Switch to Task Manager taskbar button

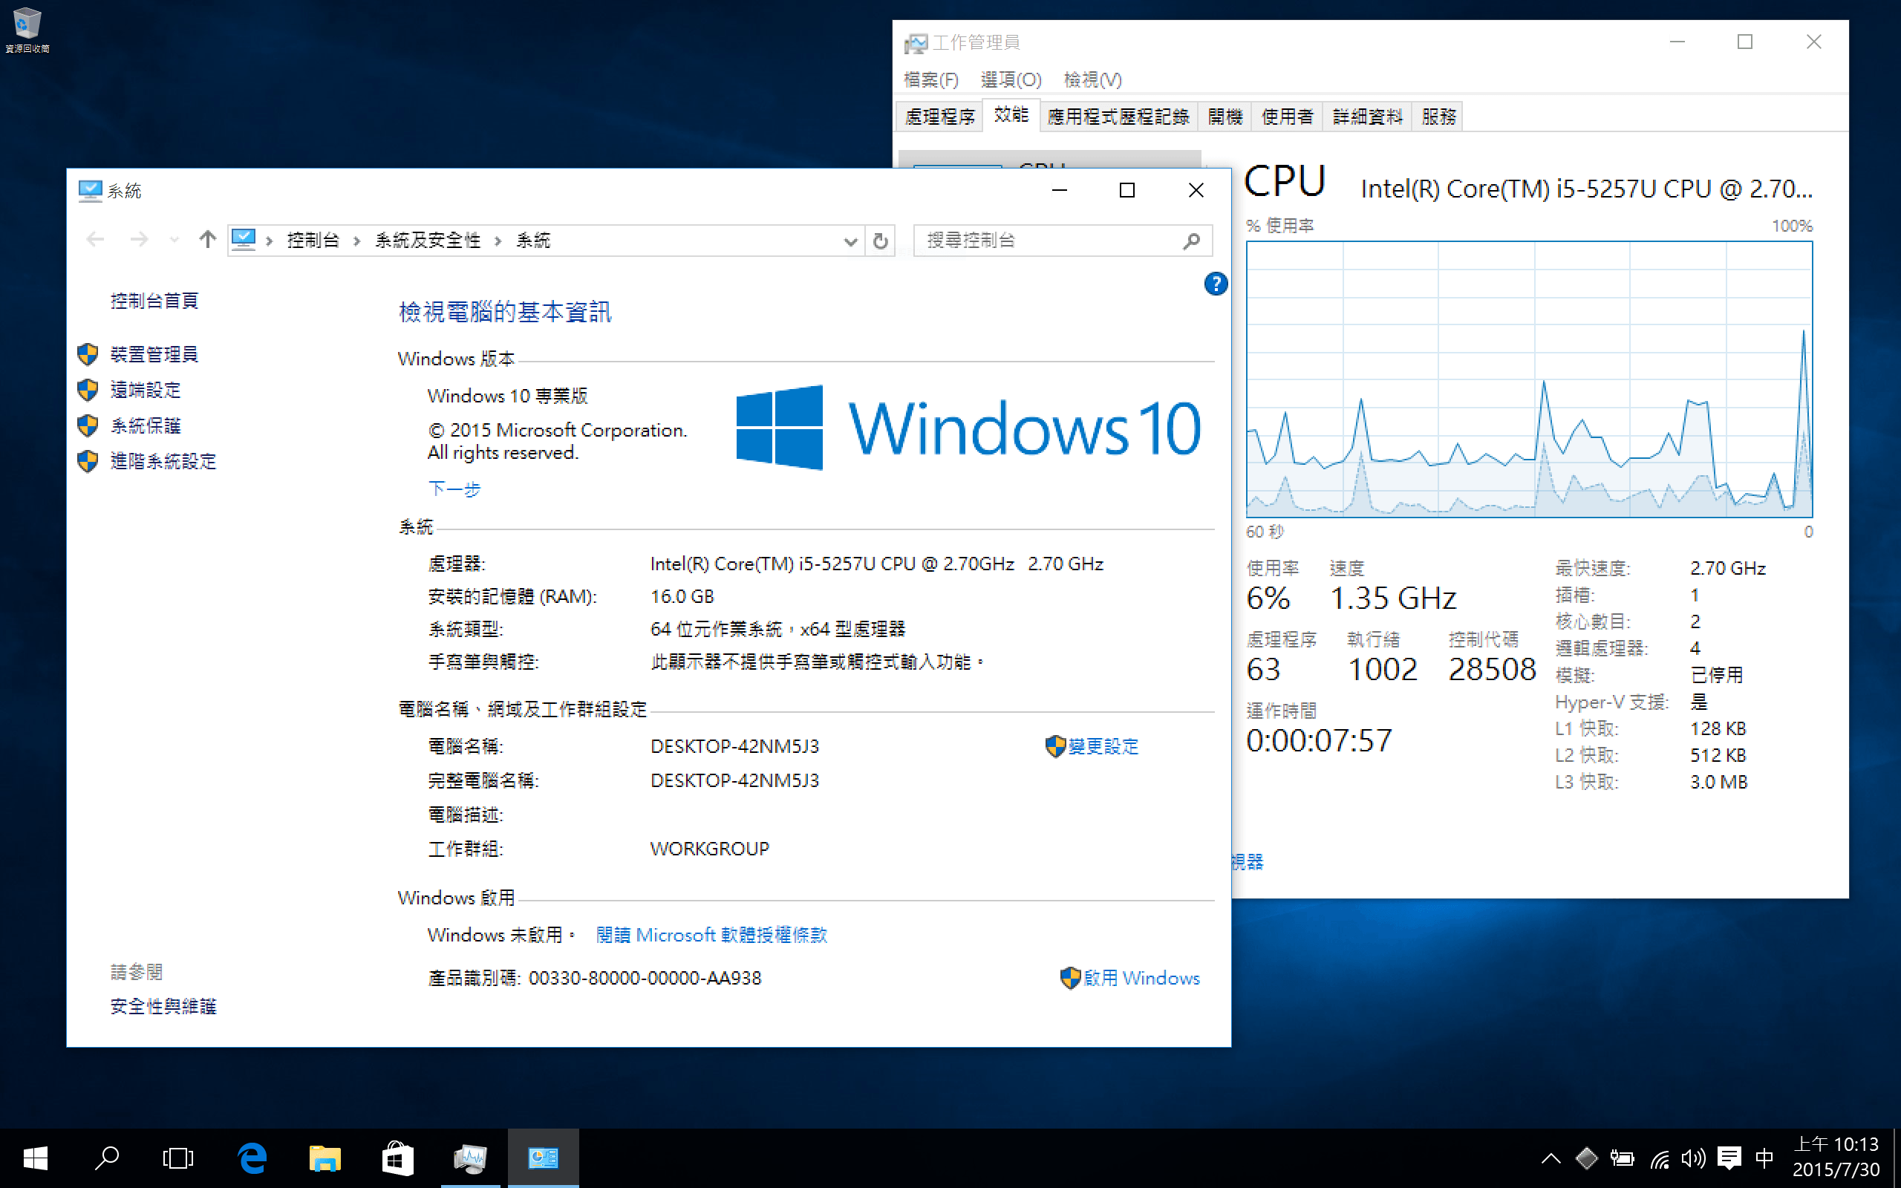[471, 1158]
